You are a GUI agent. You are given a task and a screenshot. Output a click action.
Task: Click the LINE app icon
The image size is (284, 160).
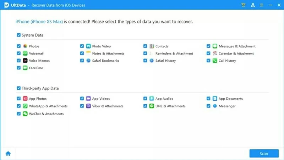(152, 106)
